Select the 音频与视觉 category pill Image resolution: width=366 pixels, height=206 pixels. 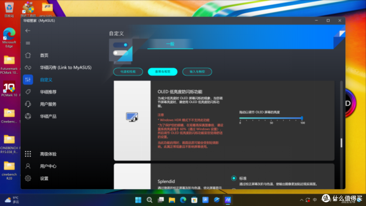[162, 71]
